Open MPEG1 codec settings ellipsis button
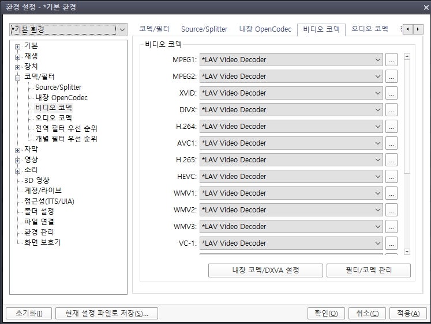The image size is (431, 324). [x=391, y=59]
